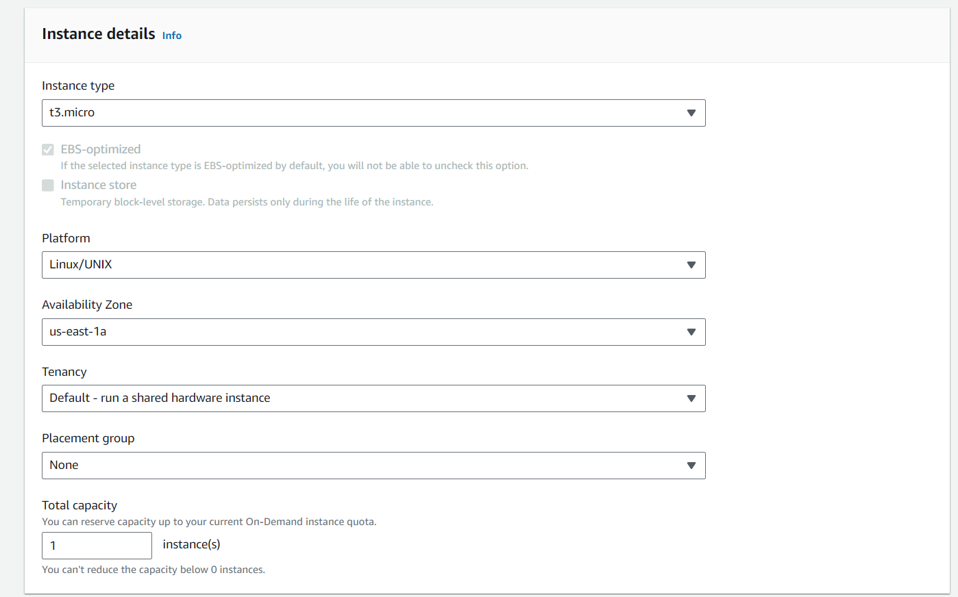Expand the us-east-1a zone selector
Image resolution: width=958 pixels, height=597 pixels.
click(363, 332)
